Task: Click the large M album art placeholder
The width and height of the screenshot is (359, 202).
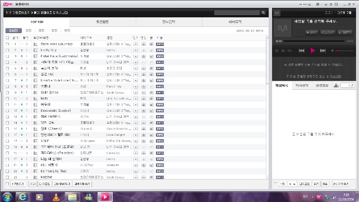Action: coord(283,28)
